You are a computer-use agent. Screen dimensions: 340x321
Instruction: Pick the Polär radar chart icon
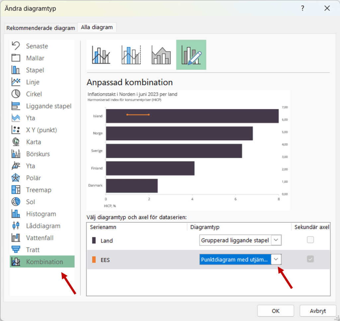(16, 178)
